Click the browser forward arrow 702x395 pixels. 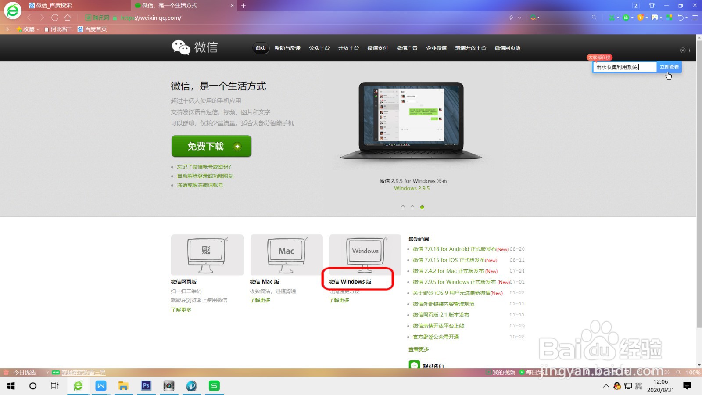point(42,18)
